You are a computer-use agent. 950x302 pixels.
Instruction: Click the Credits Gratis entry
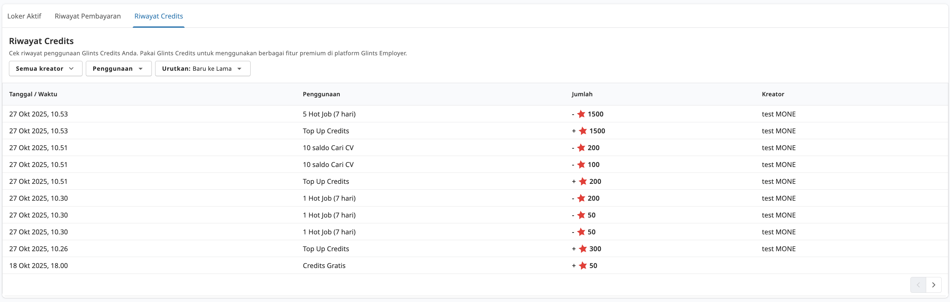pos(324,266)
